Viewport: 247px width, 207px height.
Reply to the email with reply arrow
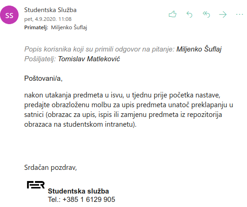tap(189, 14)
